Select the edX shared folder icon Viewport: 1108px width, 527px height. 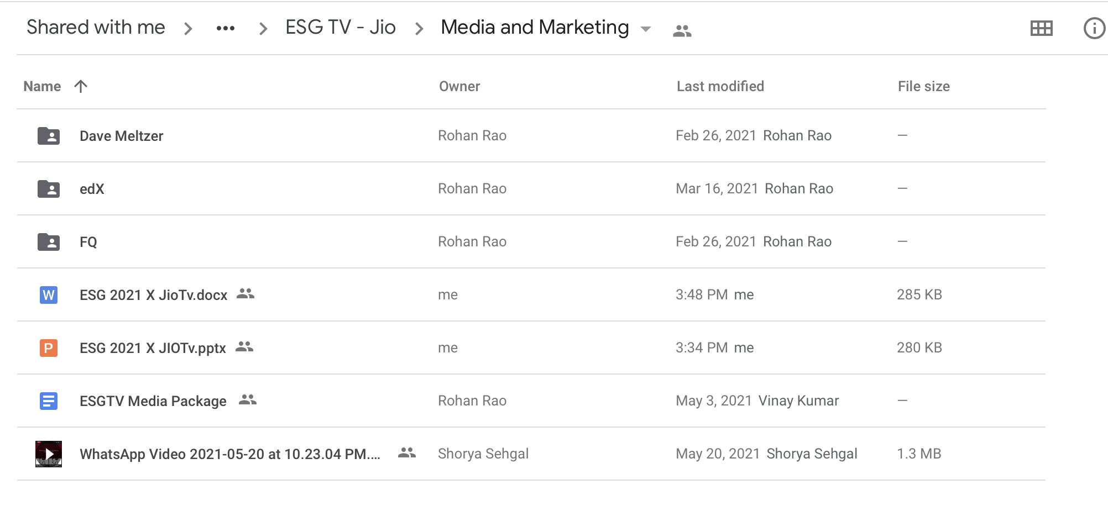point(49,188)
